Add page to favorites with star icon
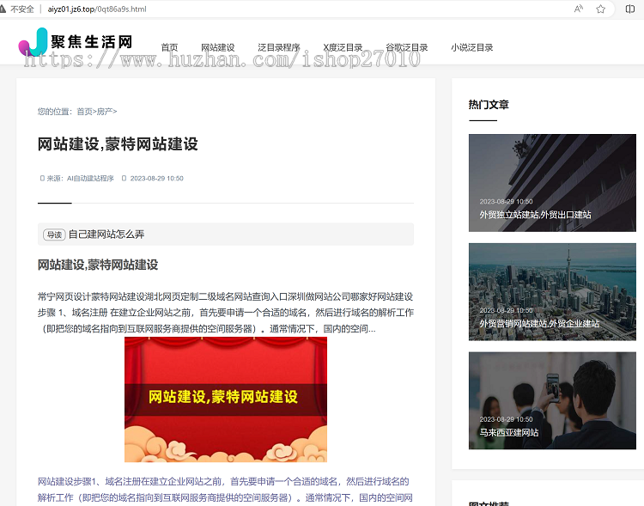644x506 pixels. coord(600,9)
